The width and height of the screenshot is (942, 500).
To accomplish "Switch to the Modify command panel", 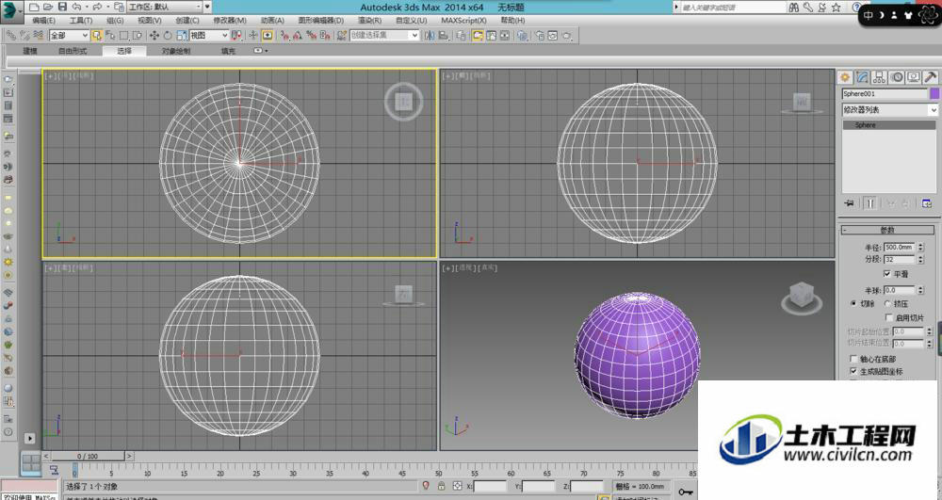I will tap(862, 77).
